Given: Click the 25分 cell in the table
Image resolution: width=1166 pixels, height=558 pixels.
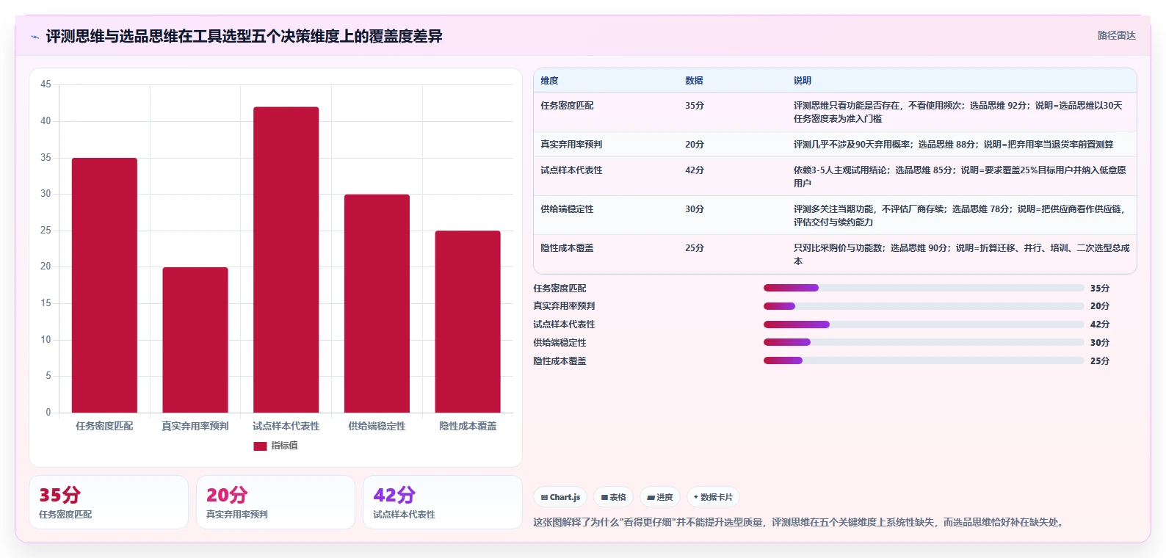Looking at the screenshot, I should click(695, 248).
